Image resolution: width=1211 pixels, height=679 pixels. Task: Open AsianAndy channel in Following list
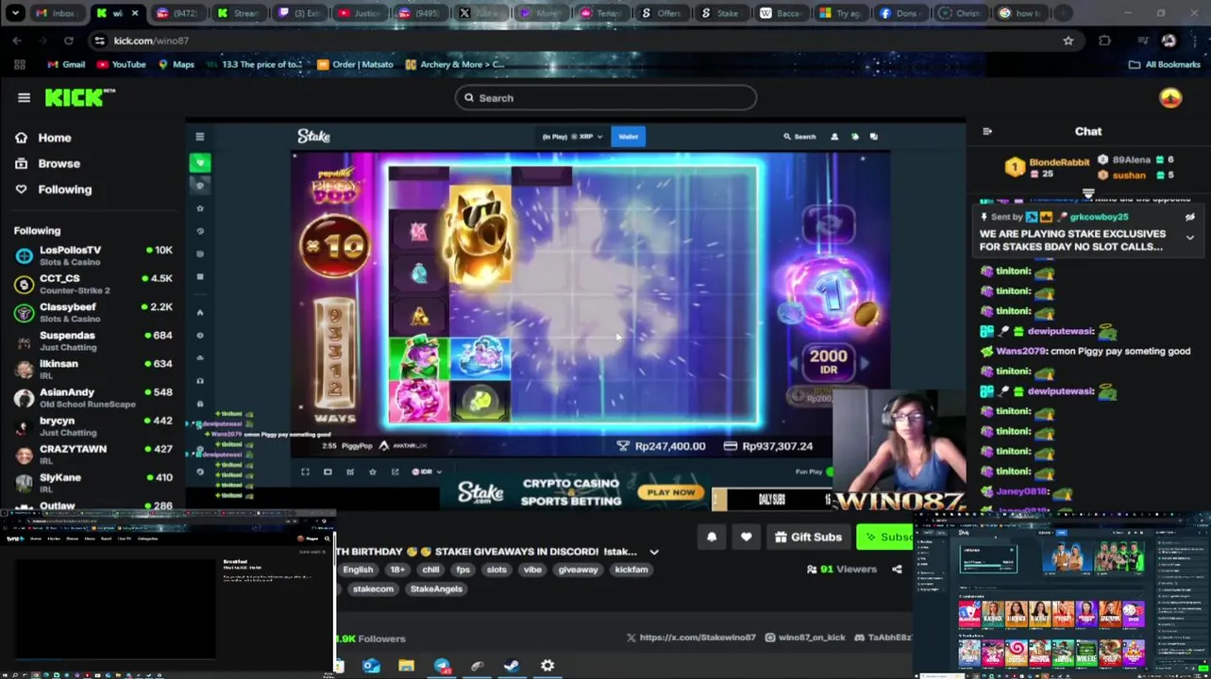point(93,397)
